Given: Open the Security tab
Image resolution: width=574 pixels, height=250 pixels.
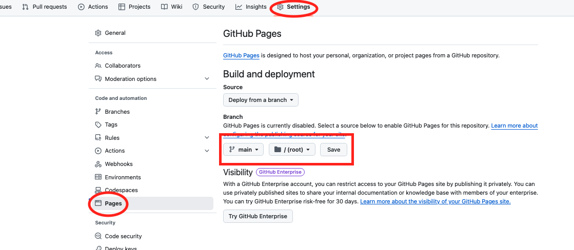Looking at the screenshot, I should [x=209, y=7].
